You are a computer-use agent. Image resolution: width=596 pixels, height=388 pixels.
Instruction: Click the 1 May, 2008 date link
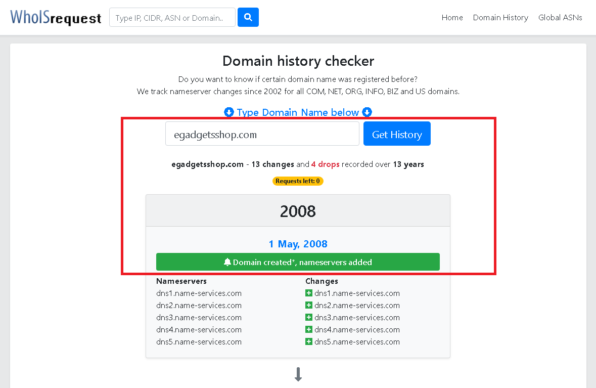click(298, 244)
